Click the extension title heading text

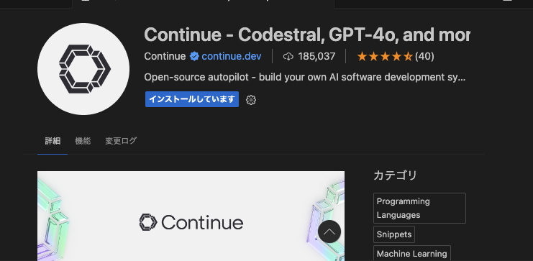307,35
